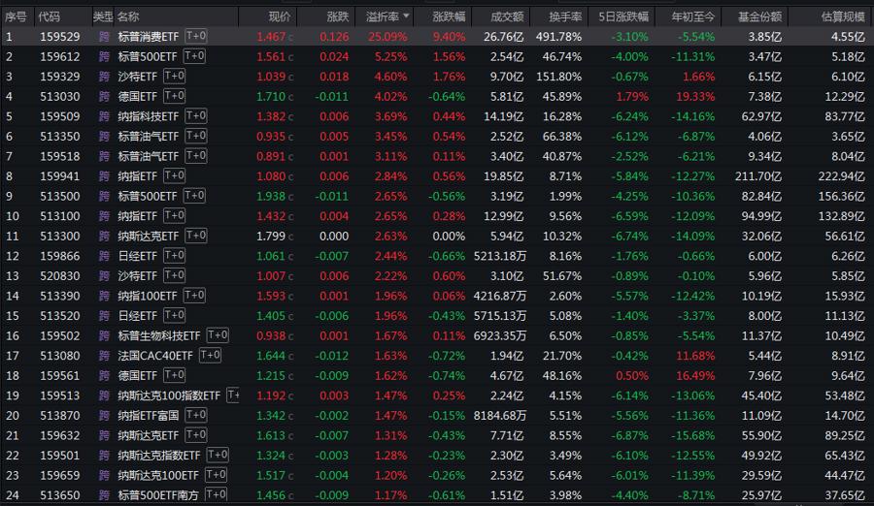Click the T+0 badge of 标普消费ETF
The width and height of the screenshot is (874, 506).
195,36
